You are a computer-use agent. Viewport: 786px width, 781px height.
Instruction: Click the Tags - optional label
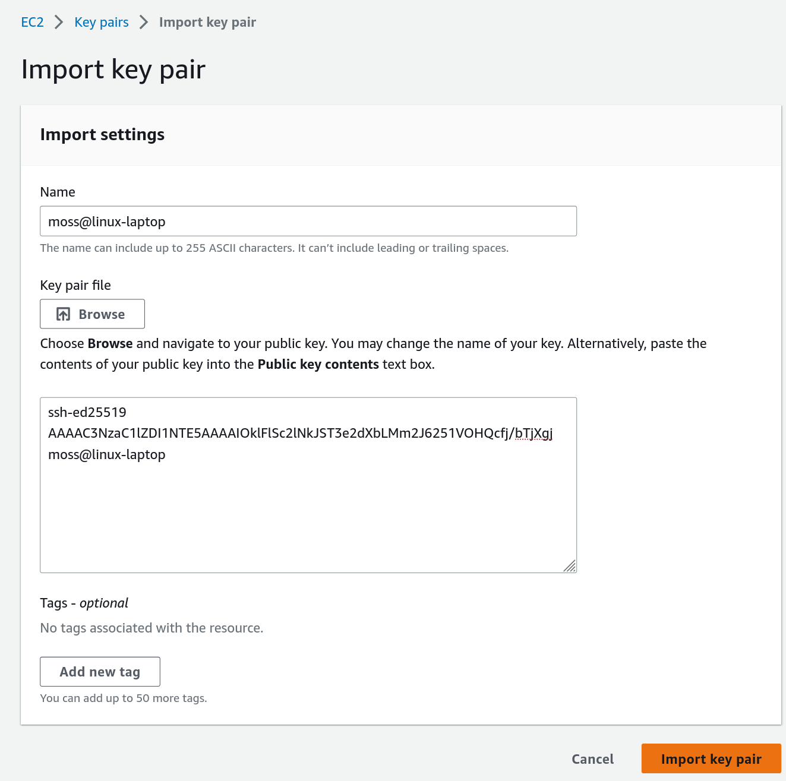pos(84,603)
